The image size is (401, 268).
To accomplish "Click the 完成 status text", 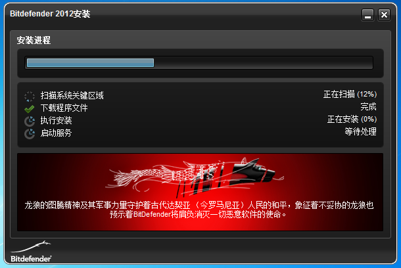I will click(x=368, y=106).
